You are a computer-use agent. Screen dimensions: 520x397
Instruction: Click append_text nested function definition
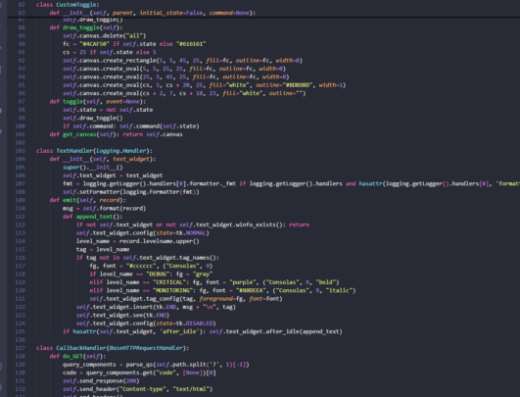pos(94,217)
